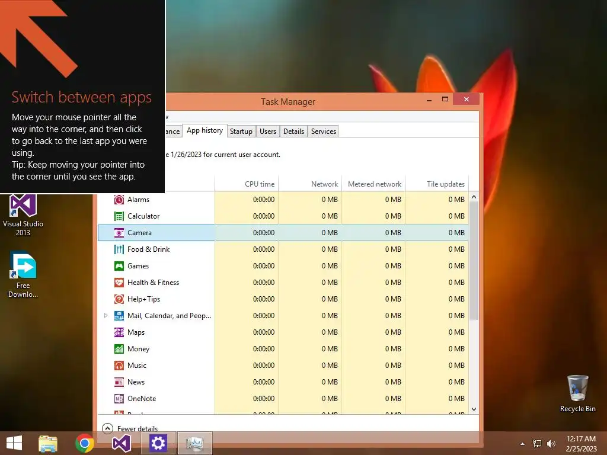Open the Recycle Bin on desktop
The width and height of the screenshot is (607, 455).
[x=577, y=393]
